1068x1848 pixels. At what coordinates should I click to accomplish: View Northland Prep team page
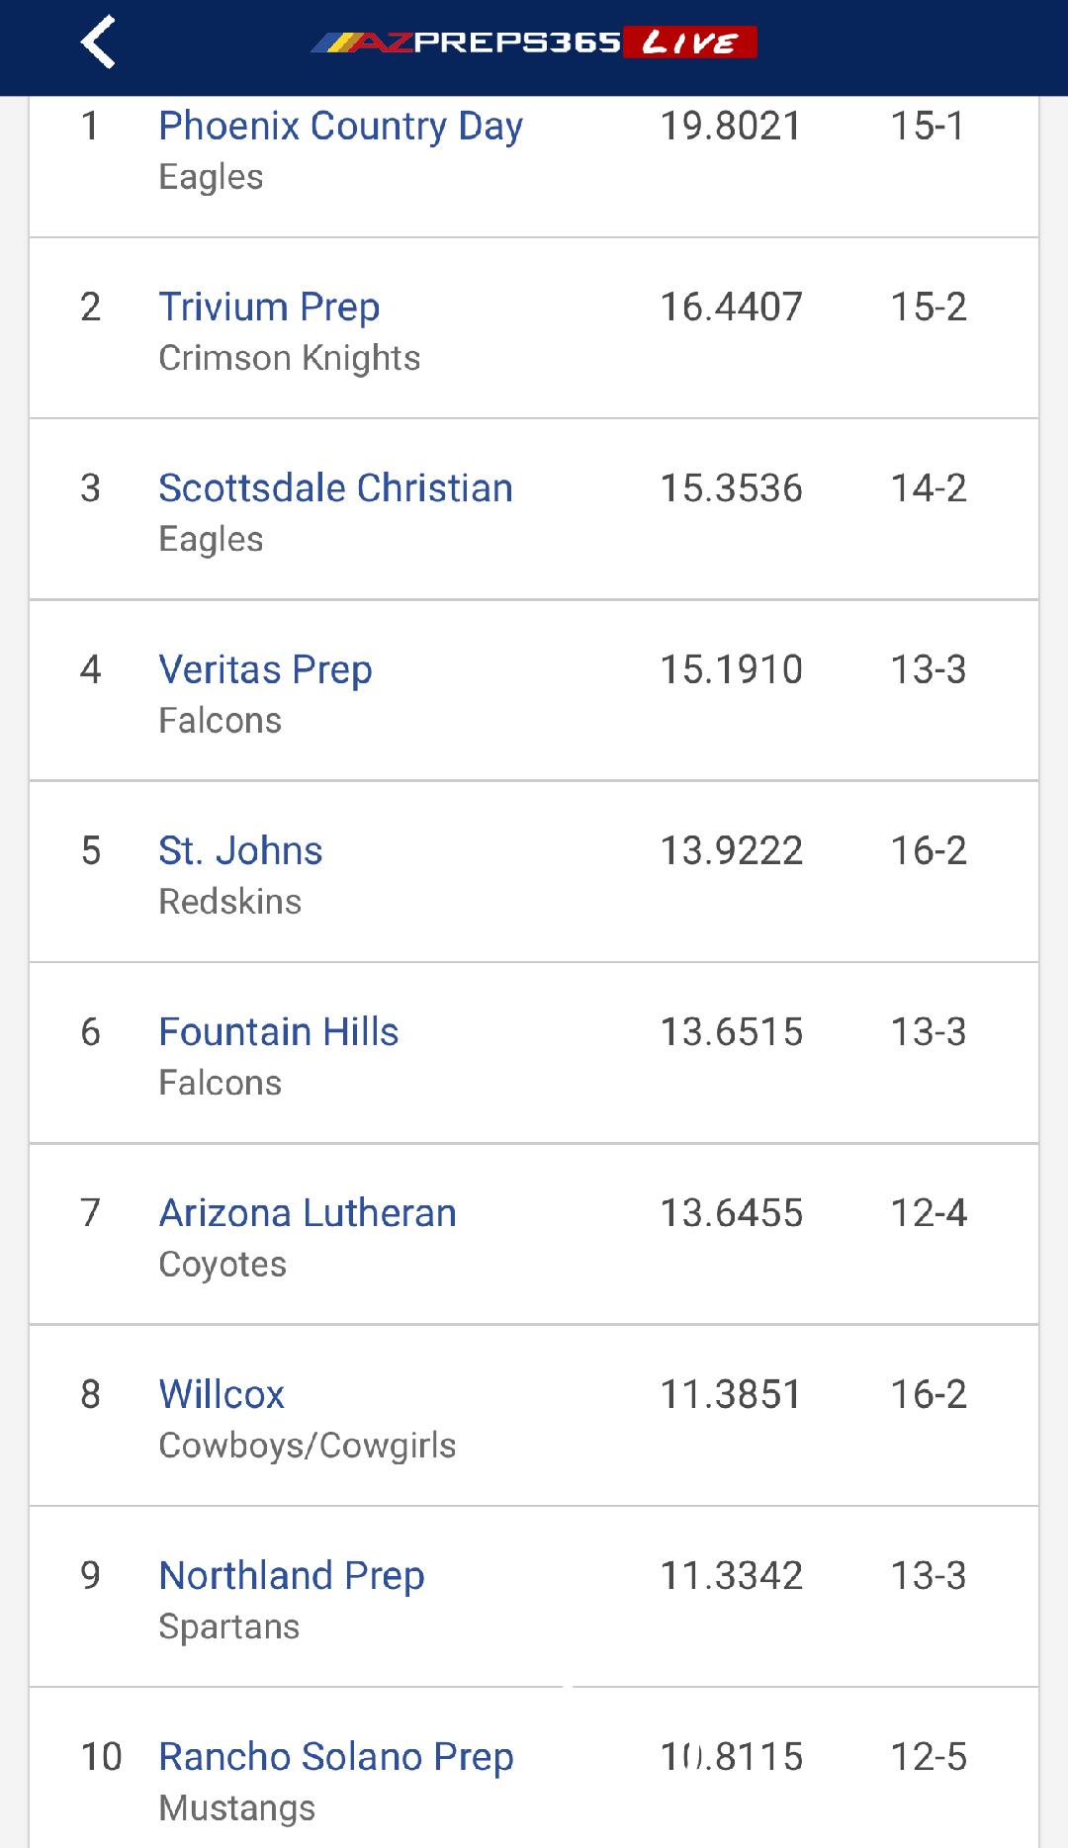pos(292,1576)
